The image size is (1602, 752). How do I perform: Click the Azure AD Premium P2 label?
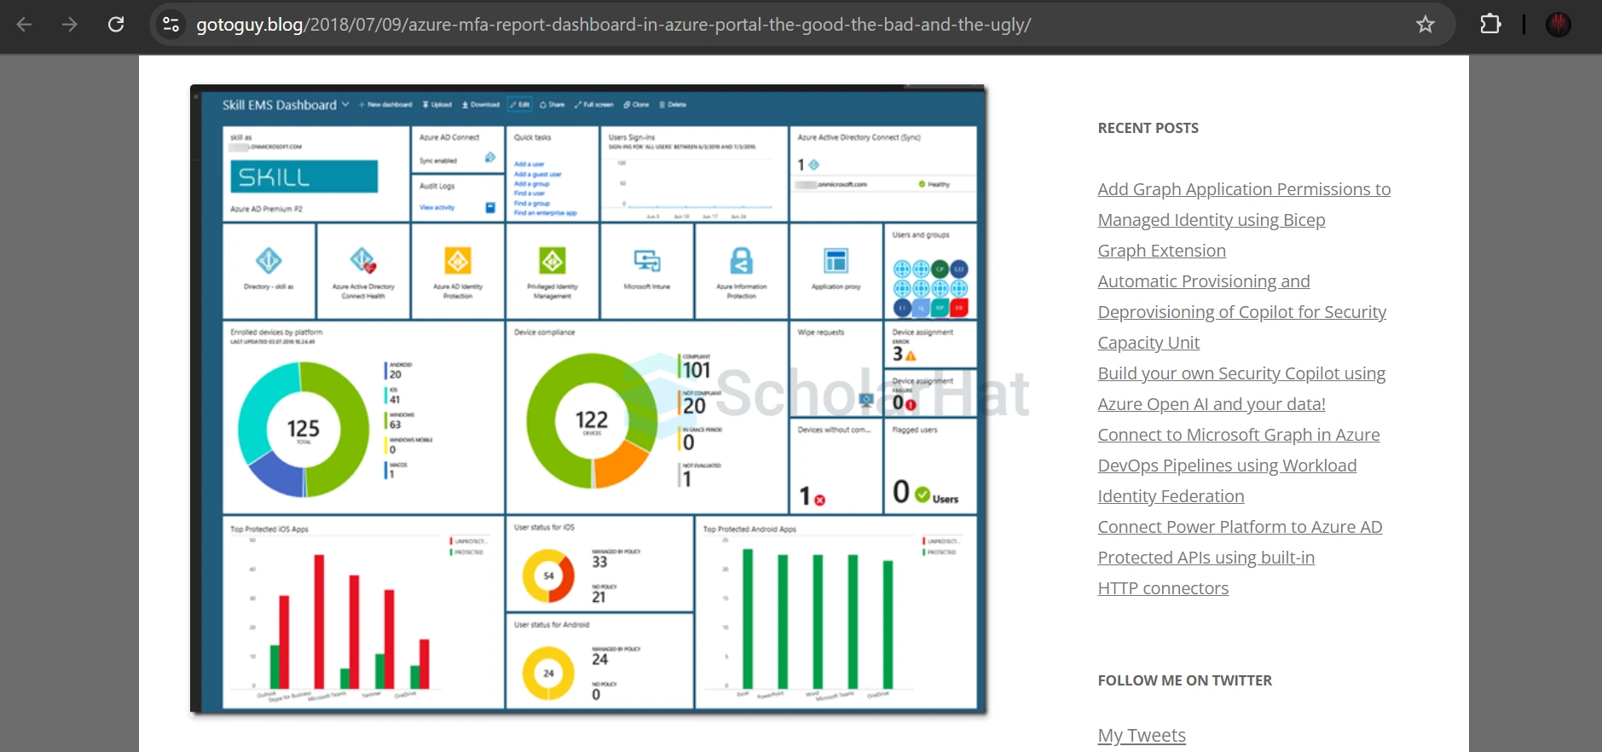coord(266,209)
